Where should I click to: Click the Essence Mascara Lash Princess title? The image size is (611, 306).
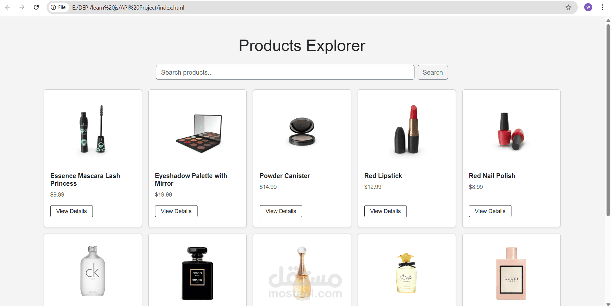click(85, 180)
